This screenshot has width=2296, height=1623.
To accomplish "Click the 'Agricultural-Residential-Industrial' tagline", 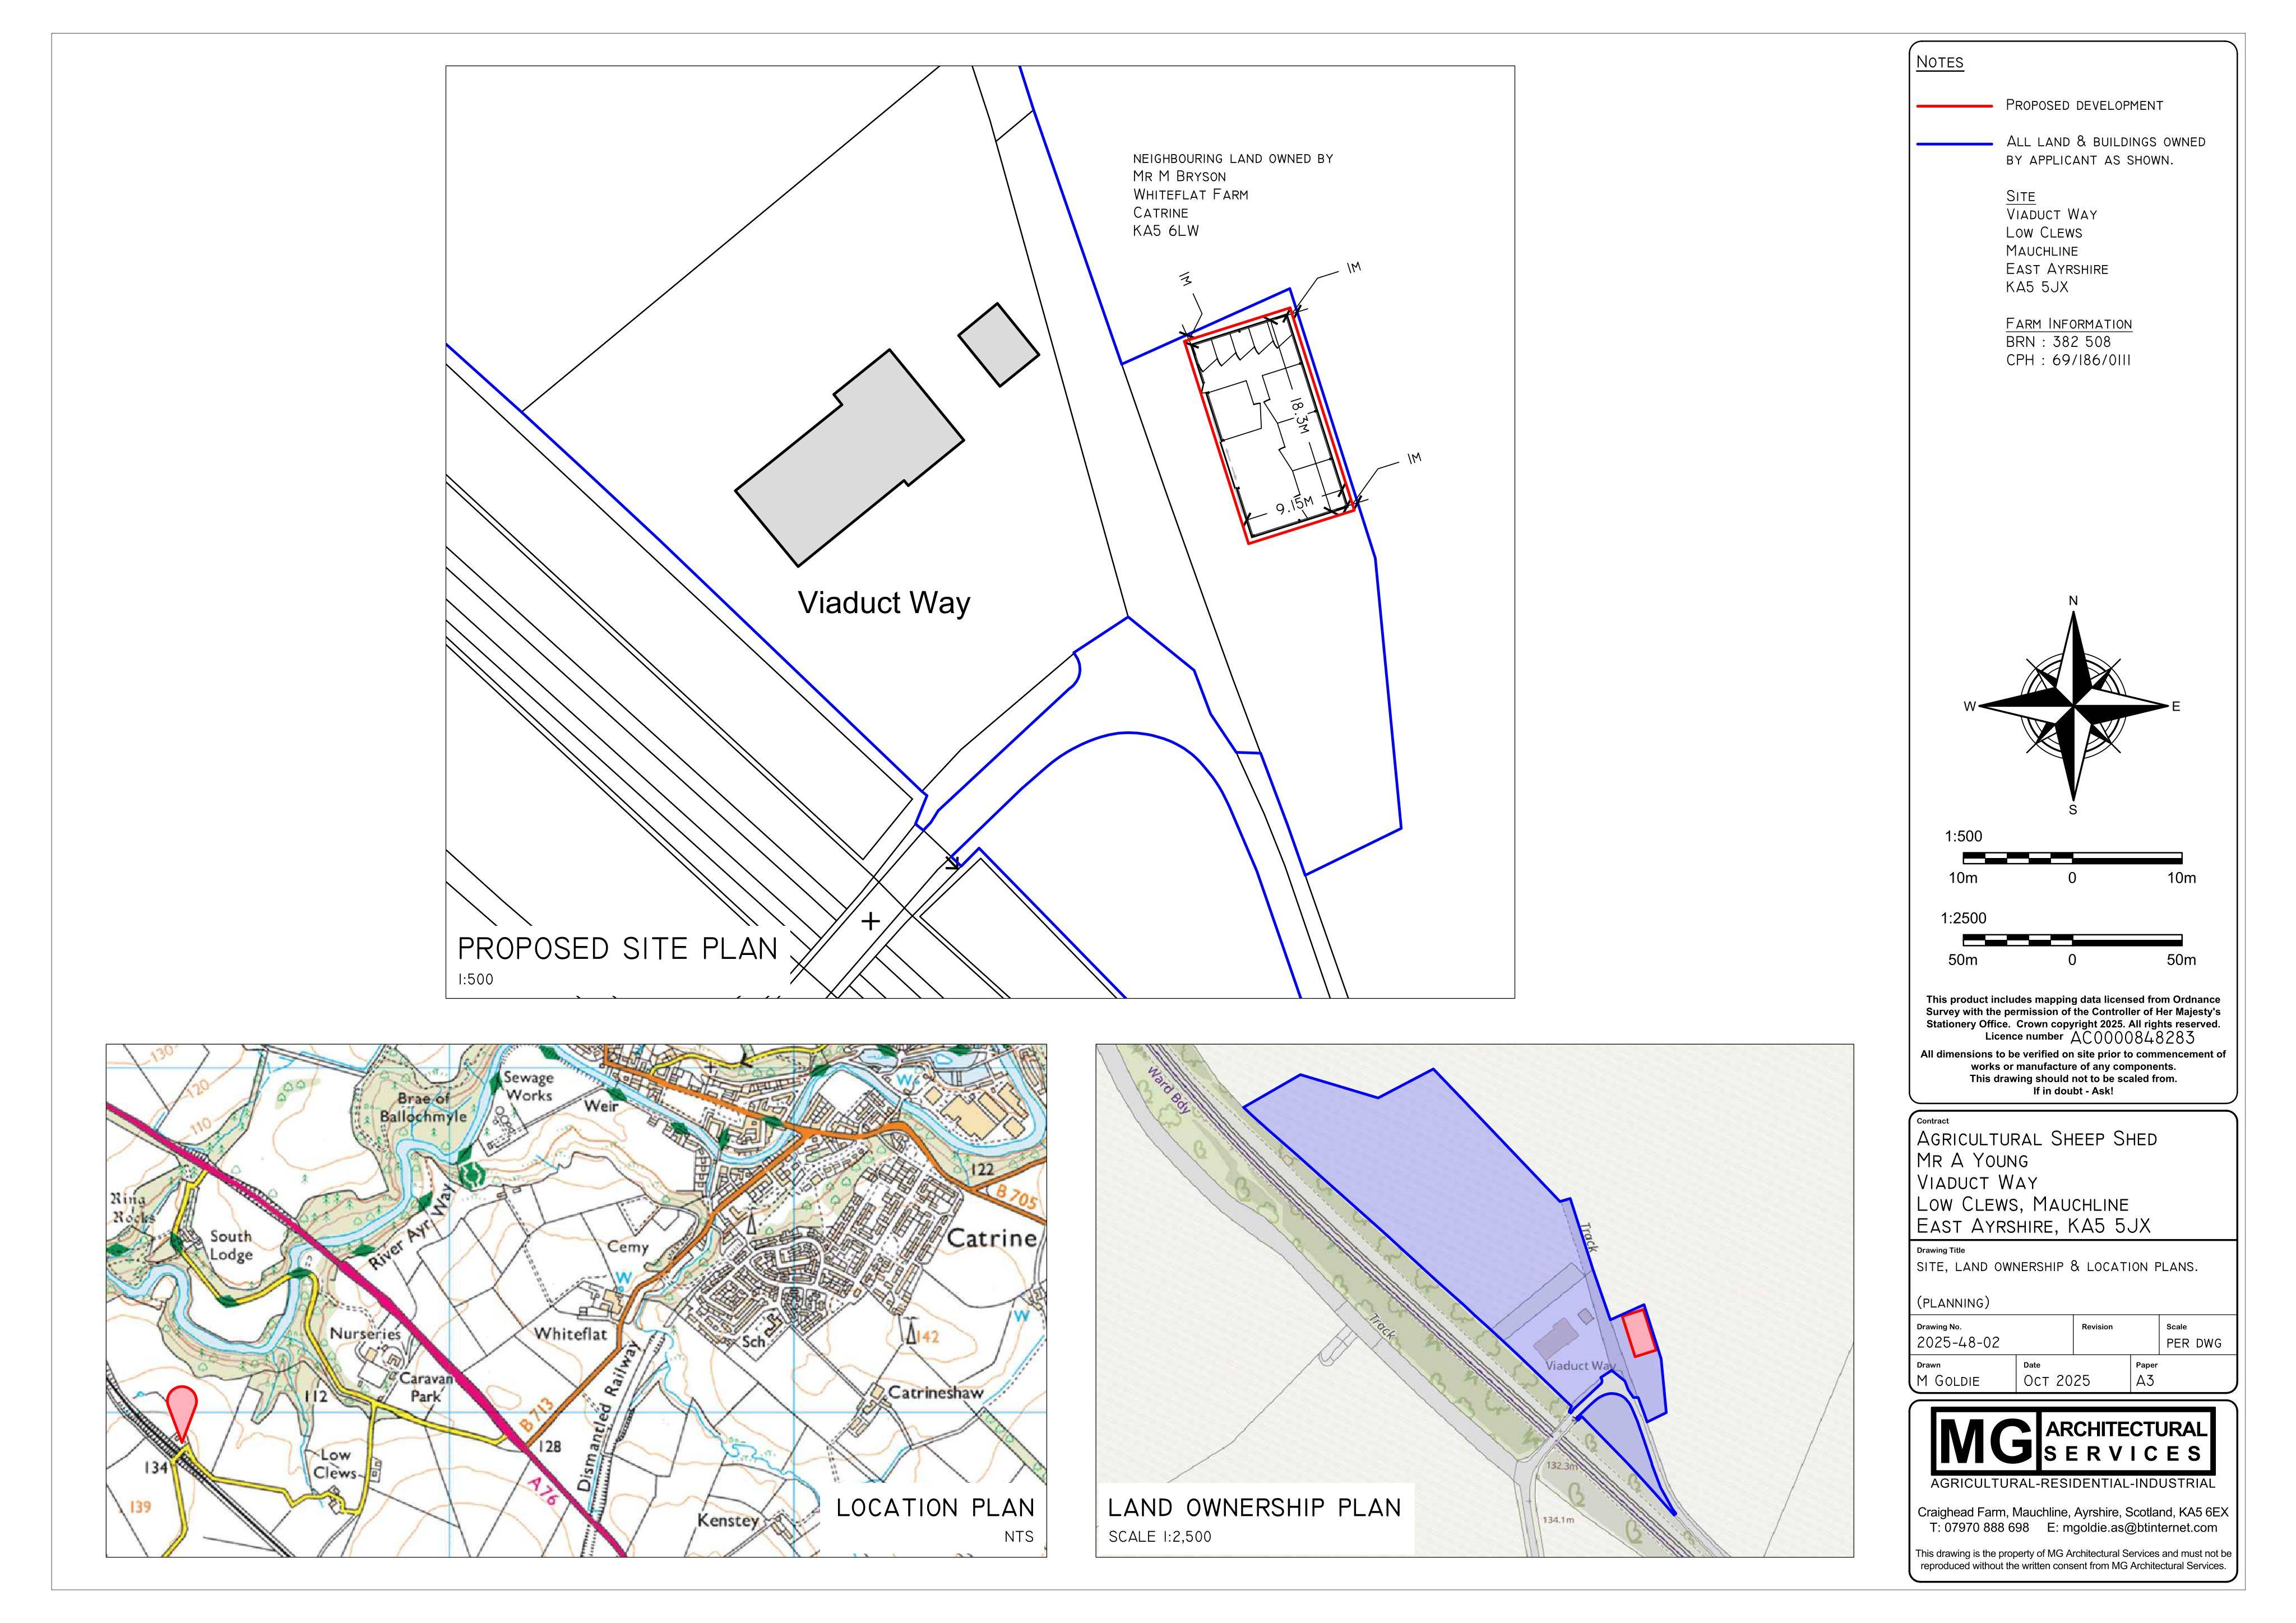I will [x=2072, y=1483].
